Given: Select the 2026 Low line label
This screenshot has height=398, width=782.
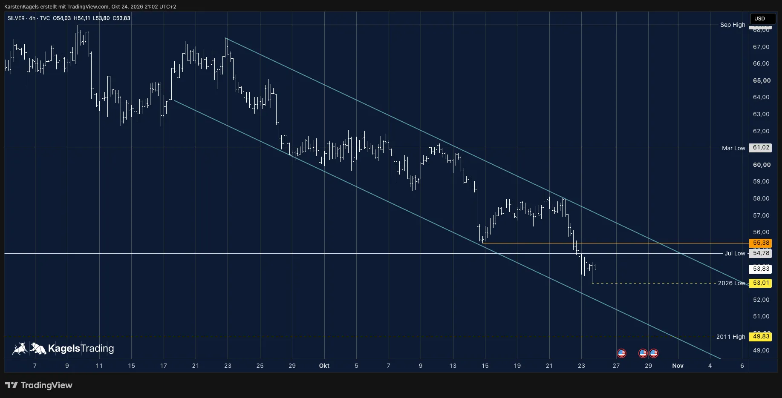Looking at the screenshot, I should (x=731, y=283).
